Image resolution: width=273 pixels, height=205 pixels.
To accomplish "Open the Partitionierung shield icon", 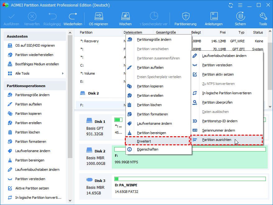I will click(x=186, y=16).
